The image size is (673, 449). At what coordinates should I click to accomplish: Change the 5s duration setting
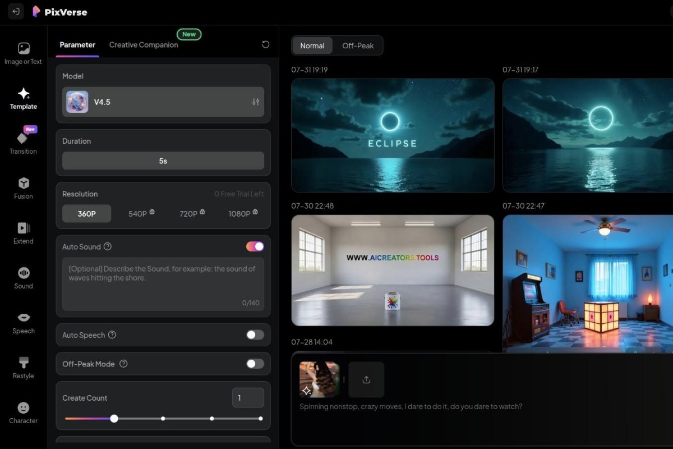163,161
